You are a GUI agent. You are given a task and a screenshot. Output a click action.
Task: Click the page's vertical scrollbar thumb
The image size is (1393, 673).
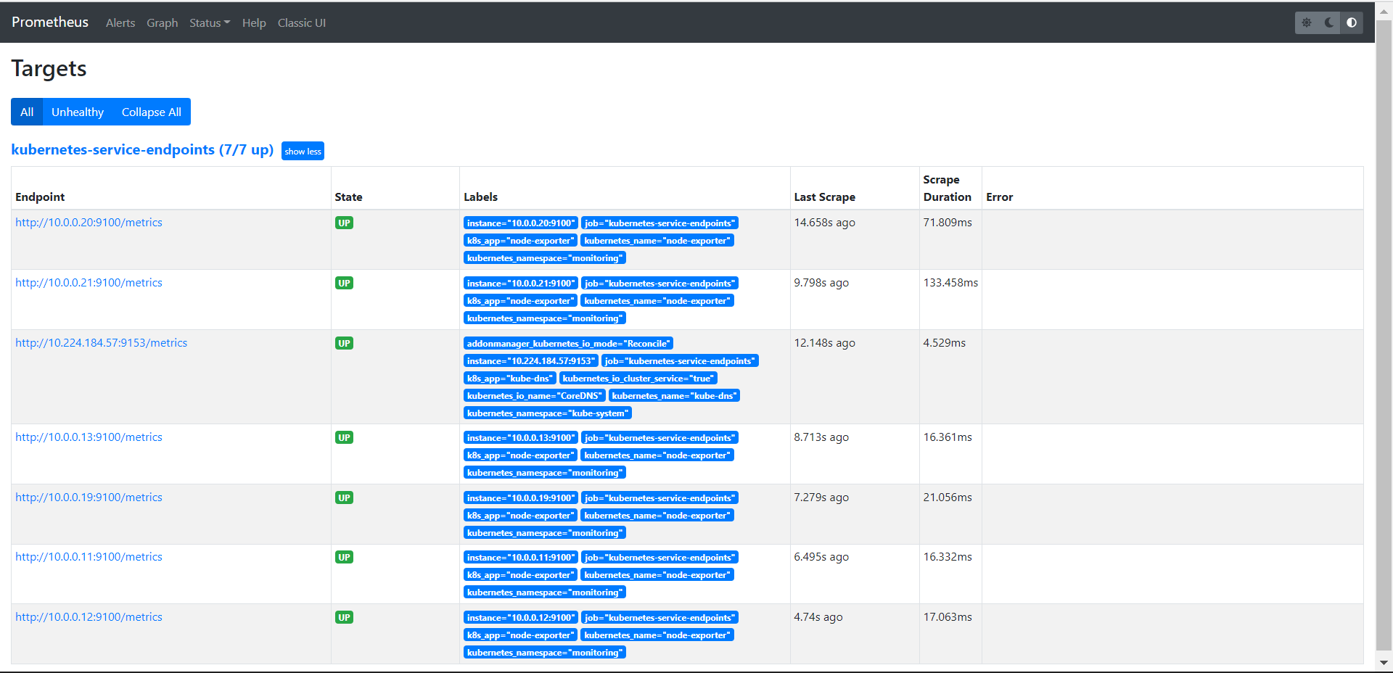tap(1384, 334)
